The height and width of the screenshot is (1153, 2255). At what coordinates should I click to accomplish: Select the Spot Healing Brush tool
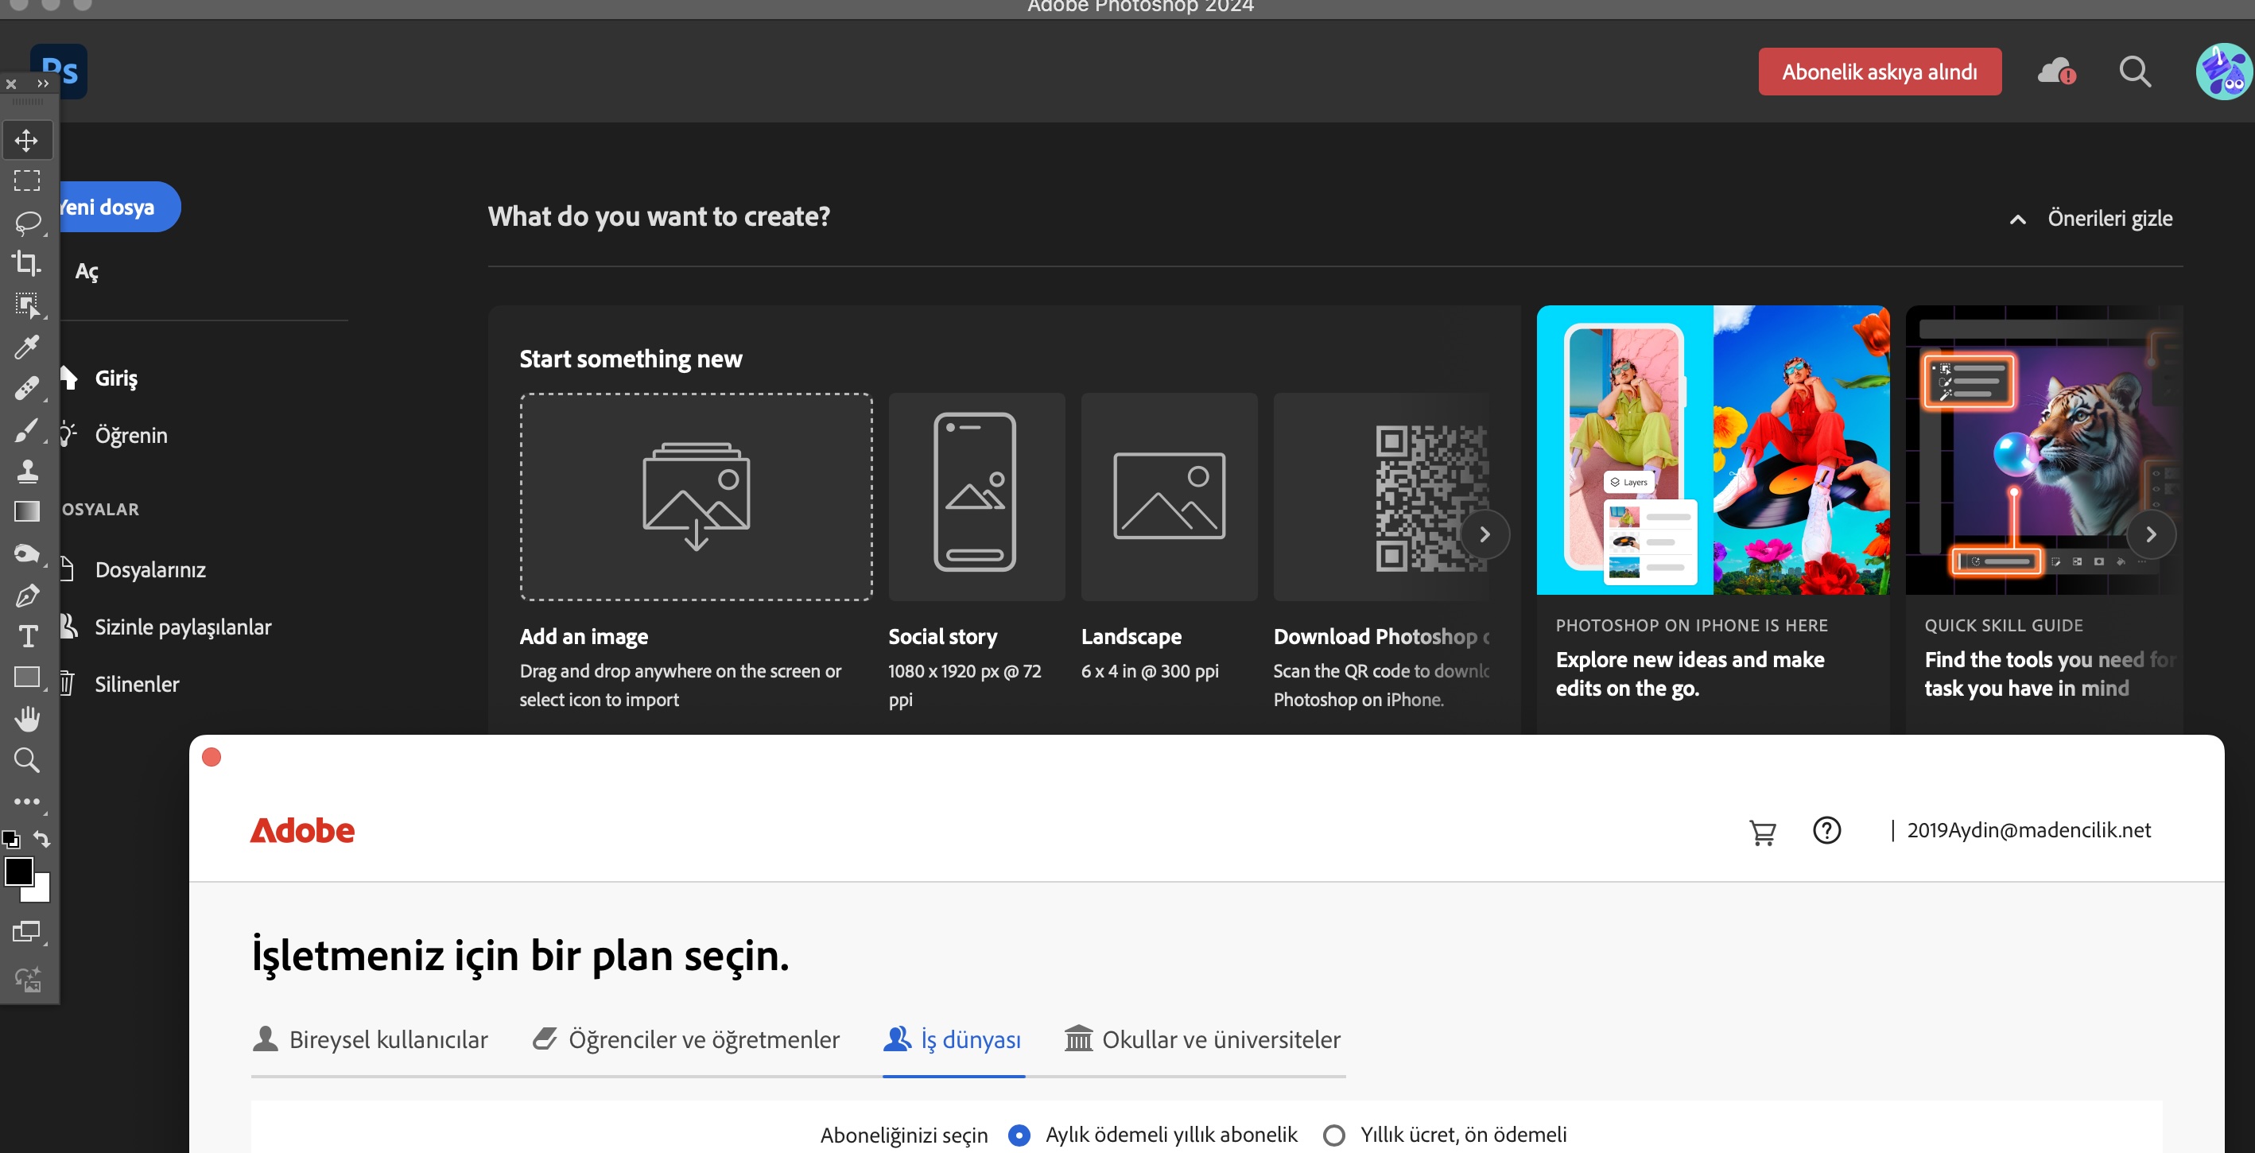point(27,388)
